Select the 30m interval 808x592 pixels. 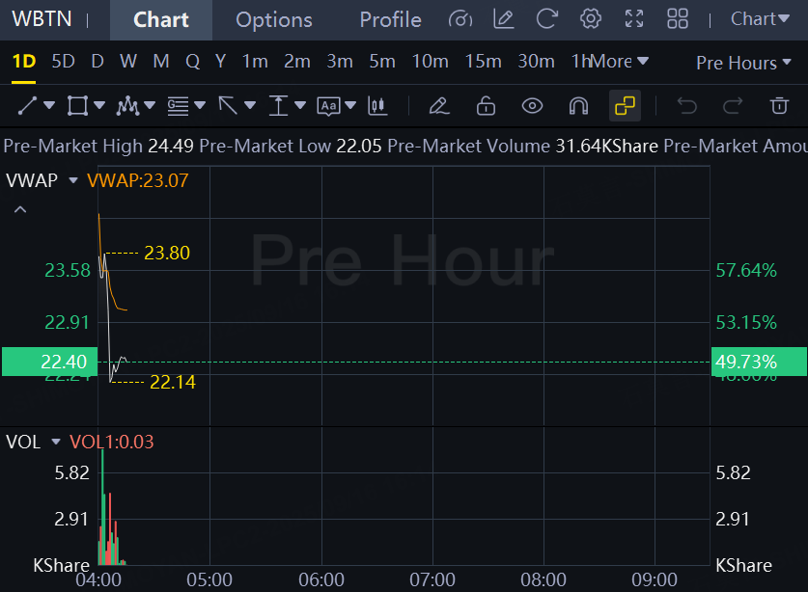click(536, 62)
